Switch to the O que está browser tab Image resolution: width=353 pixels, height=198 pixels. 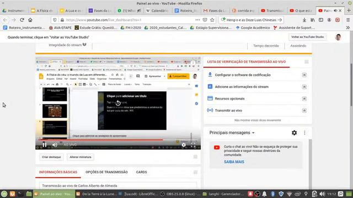(x=301, y=10)
